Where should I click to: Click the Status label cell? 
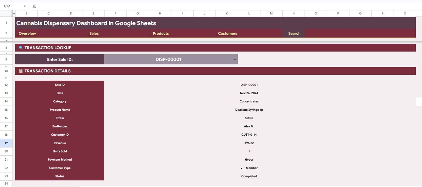(x=60, y=176)
